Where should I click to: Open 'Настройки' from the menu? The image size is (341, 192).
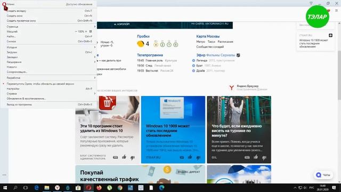click(x=48, y=89)
